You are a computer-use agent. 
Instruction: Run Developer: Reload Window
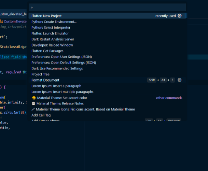[107, 45]
